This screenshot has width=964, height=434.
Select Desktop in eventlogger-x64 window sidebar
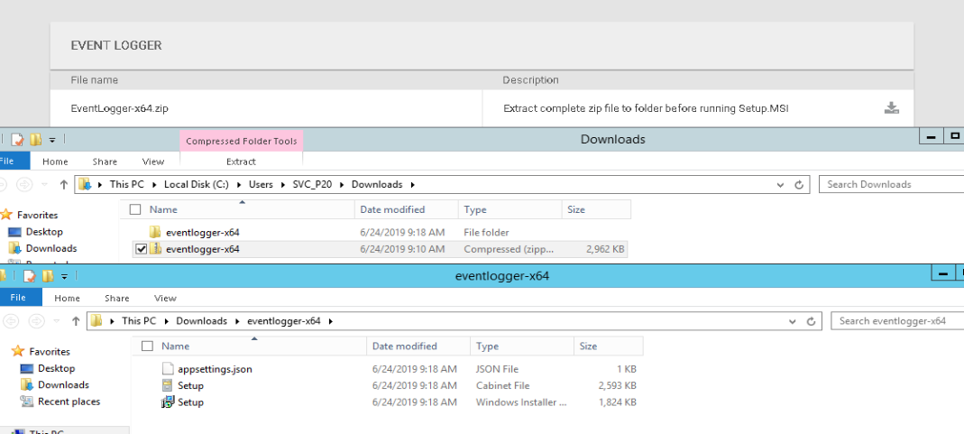57,368
